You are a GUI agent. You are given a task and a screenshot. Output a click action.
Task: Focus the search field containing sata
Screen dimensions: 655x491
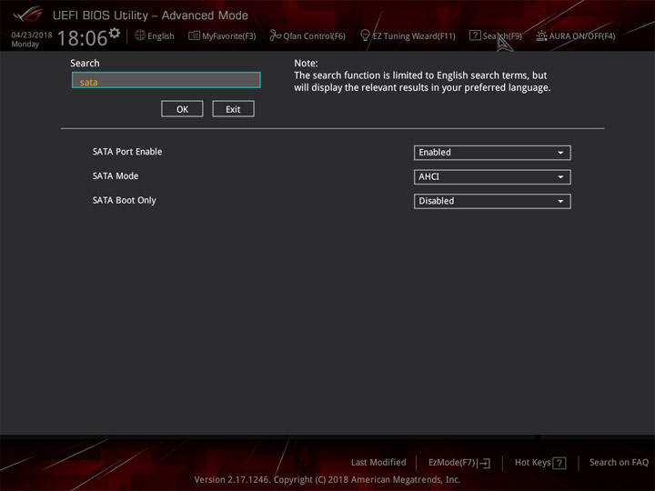(x=166, y=80)
